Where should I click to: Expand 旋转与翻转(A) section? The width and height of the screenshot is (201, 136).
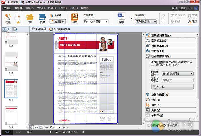coord(171,95)
